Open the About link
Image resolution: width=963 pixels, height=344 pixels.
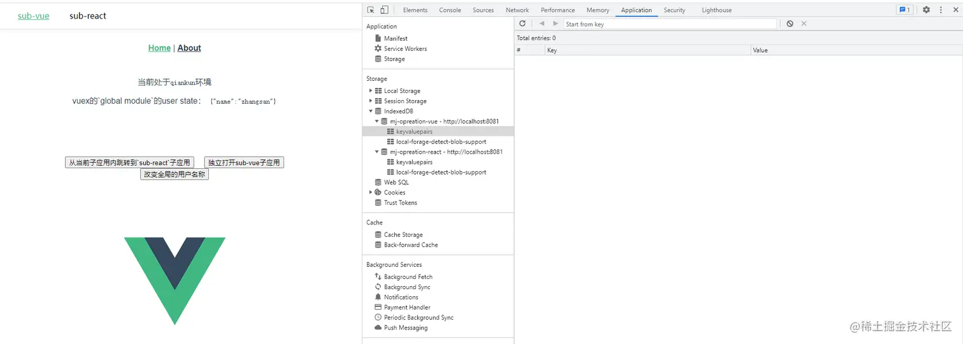(189, 48)
